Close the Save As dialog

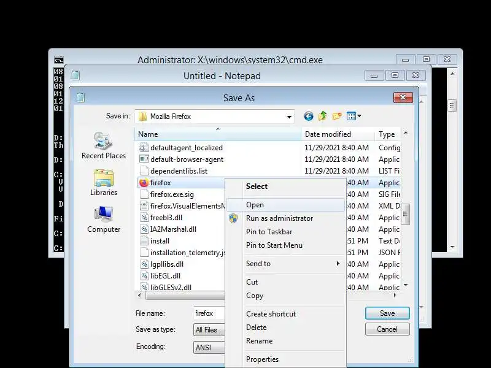point(403,98)
